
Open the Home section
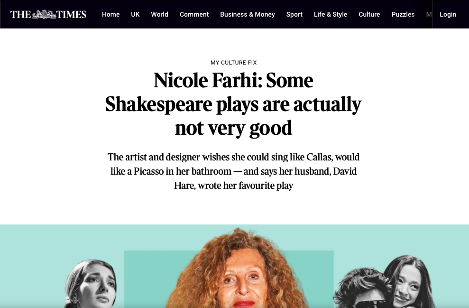110,14
